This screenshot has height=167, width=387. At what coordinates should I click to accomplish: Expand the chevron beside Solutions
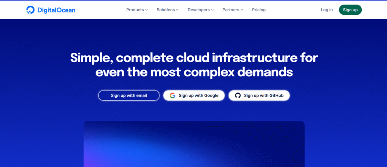pyautogui.click(x=178, y=10)
